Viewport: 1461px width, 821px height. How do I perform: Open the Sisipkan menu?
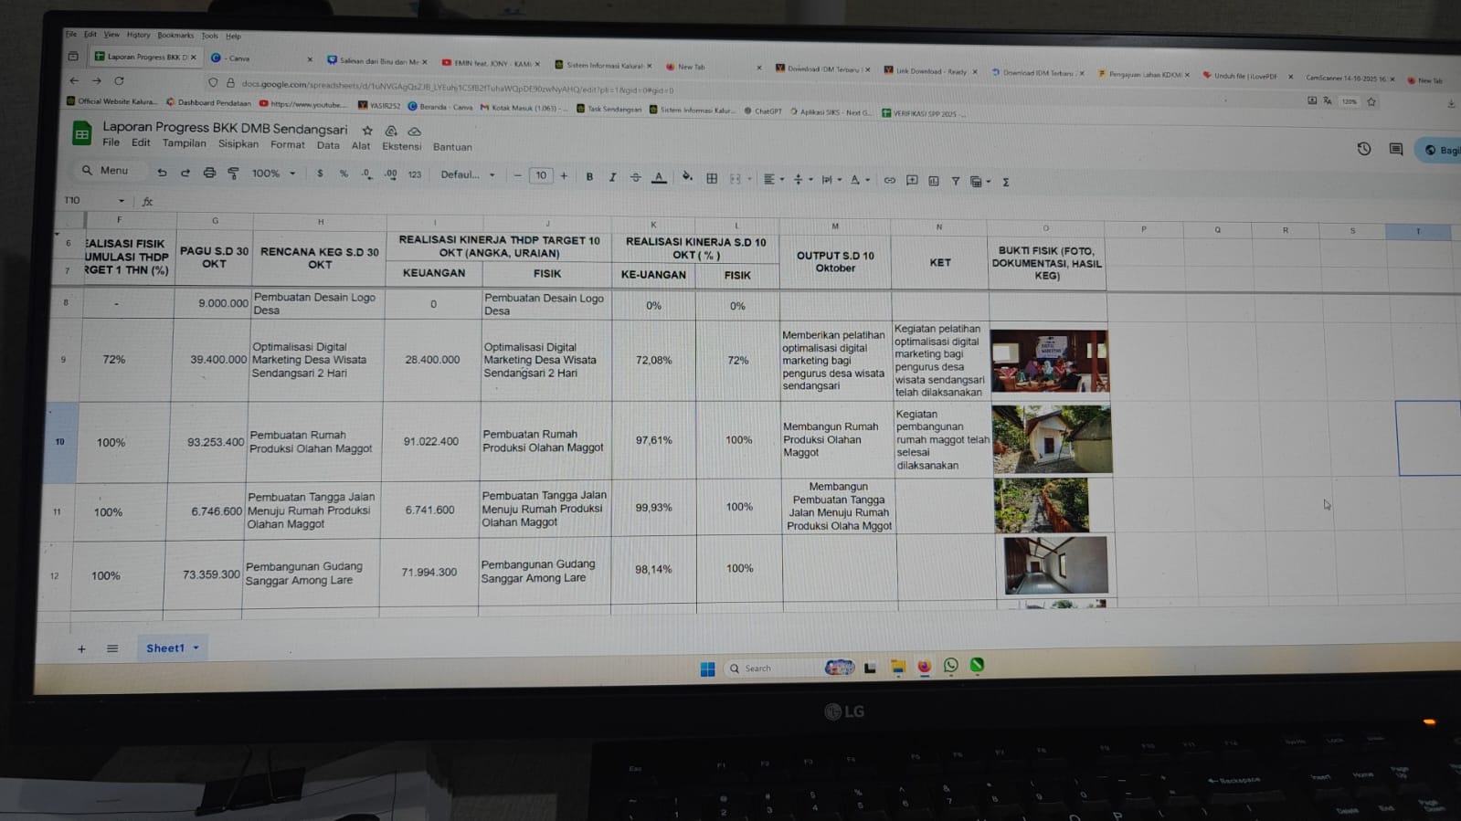[238, 144]
